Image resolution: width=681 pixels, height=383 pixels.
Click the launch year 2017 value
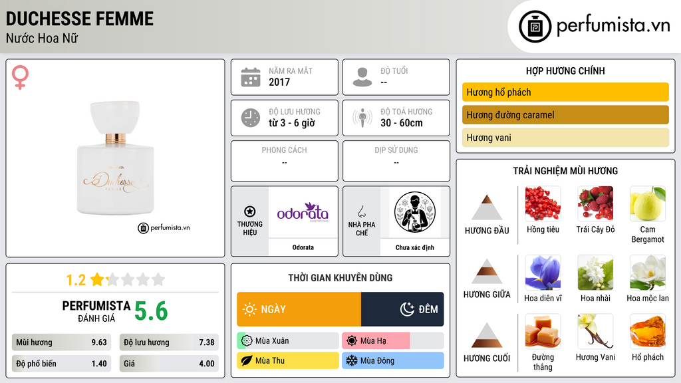pos(279,82)
